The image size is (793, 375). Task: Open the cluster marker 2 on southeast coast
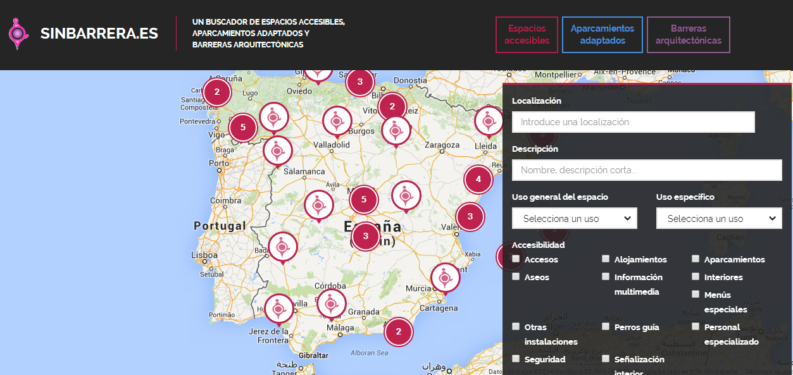click(x=399, y=331)
